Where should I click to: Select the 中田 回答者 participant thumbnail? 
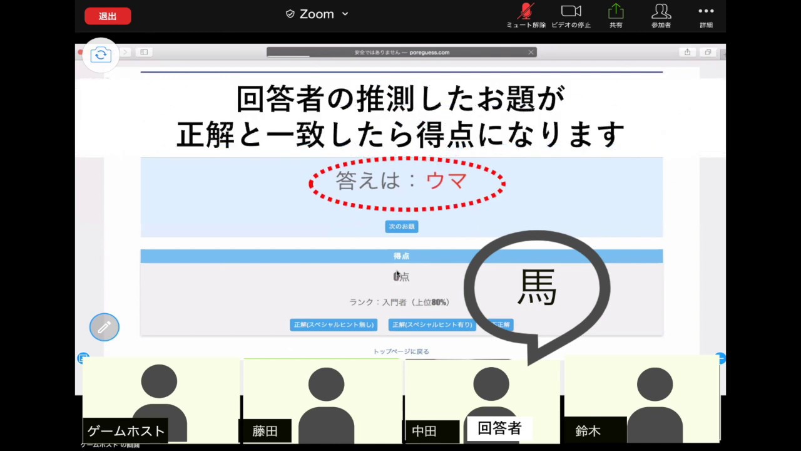pos(482,400)
